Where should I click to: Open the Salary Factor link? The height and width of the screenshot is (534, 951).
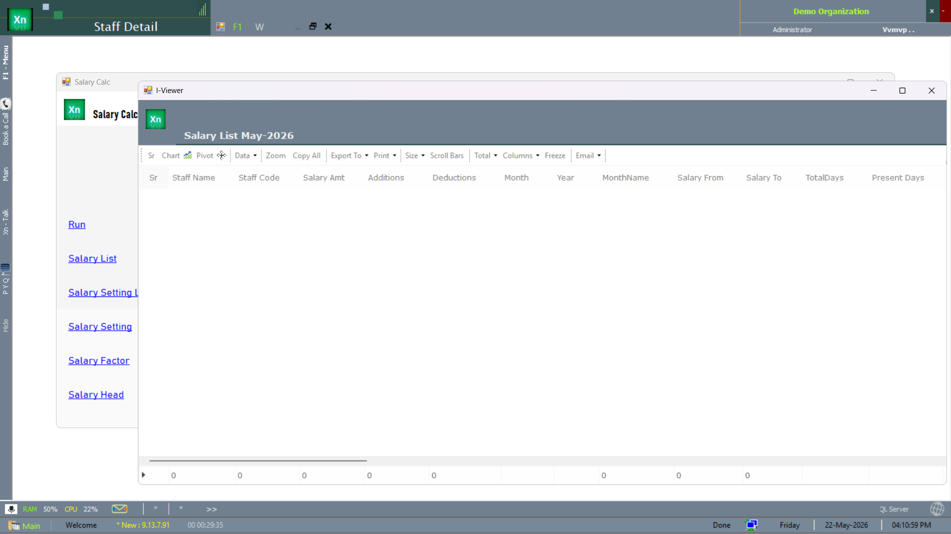[99, 361]
